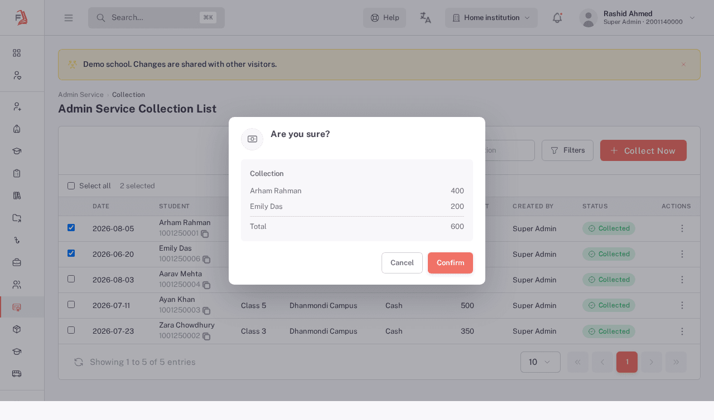Open the page size 10 dropdown
The height and width of the screenshot is (420, 714).
tap(541, 362)
